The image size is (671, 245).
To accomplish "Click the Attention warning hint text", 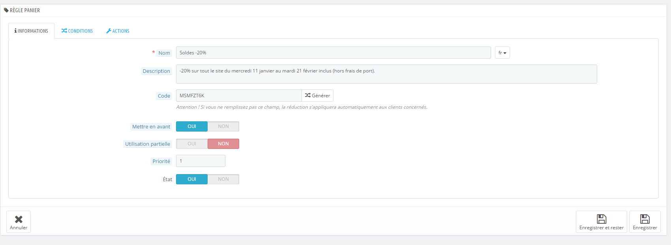I will [x=302, y=107].
